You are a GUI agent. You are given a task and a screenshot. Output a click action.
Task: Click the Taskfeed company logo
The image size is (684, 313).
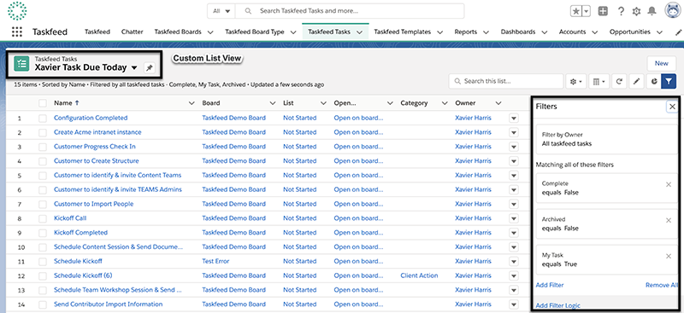pos(17,11)
